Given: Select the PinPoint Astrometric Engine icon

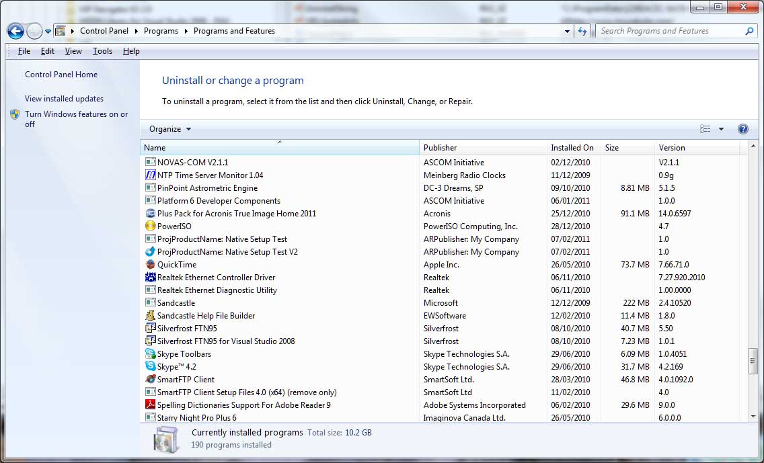Looking at the screenshot, I should click(151, 188).
